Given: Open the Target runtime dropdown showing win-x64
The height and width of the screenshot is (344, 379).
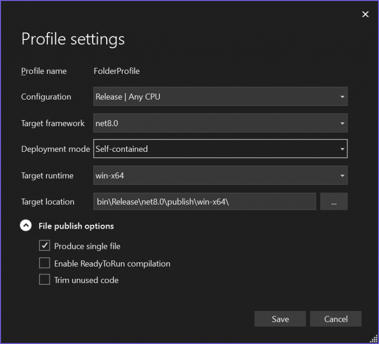Looking at the screenshot, I should [220, 175].
